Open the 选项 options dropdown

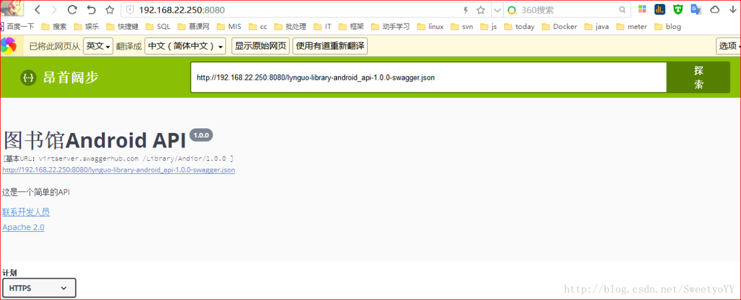click(x=729, y=46)
